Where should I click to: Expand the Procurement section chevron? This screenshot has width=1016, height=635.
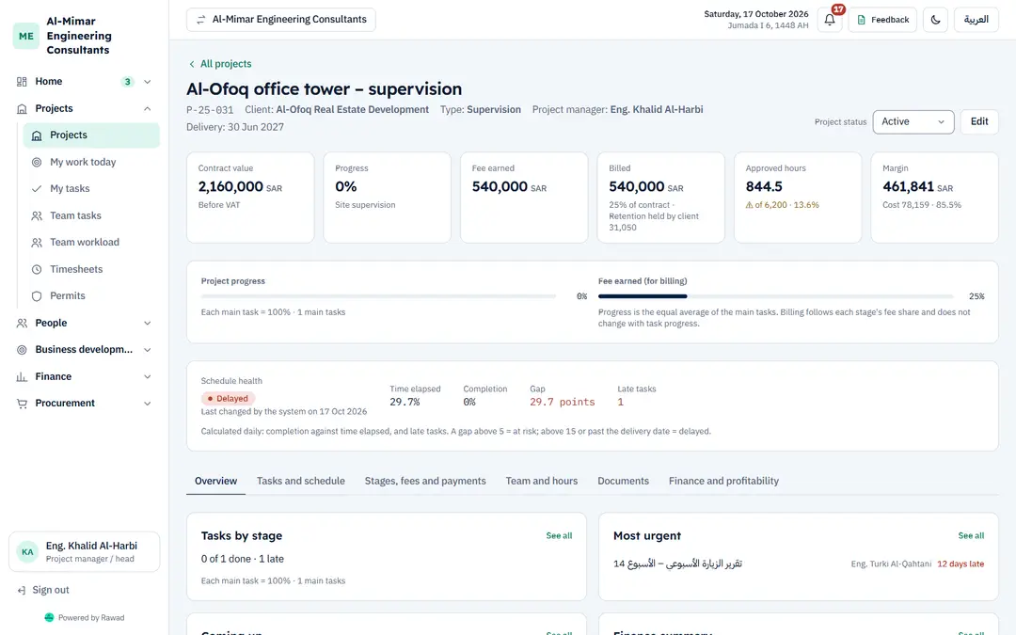(147, 403)
